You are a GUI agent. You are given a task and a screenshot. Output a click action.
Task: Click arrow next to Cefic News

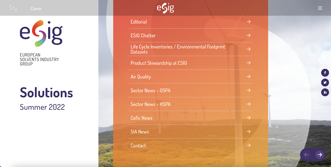[249, 118]
